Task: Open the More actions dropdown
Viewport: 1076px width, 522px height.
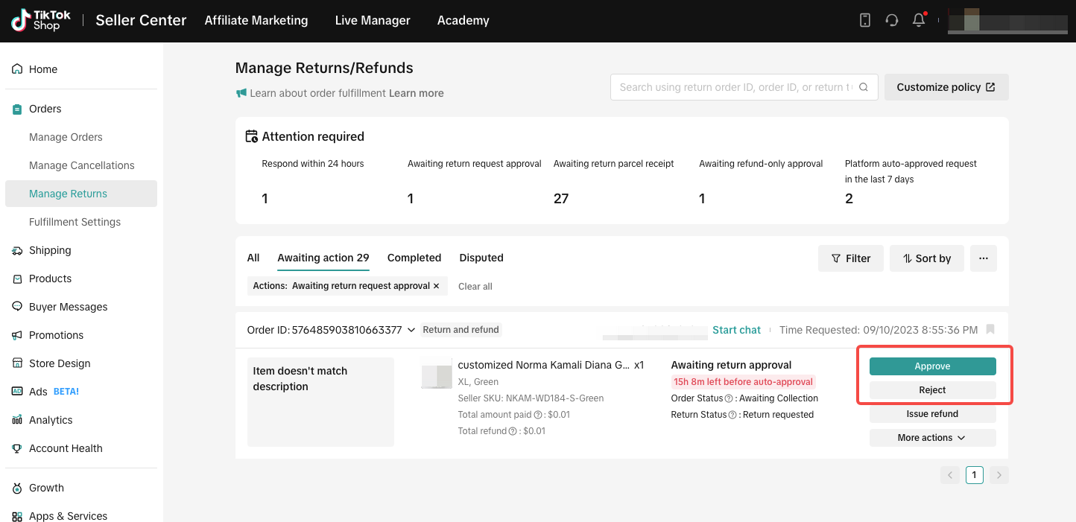Action: 932,438
